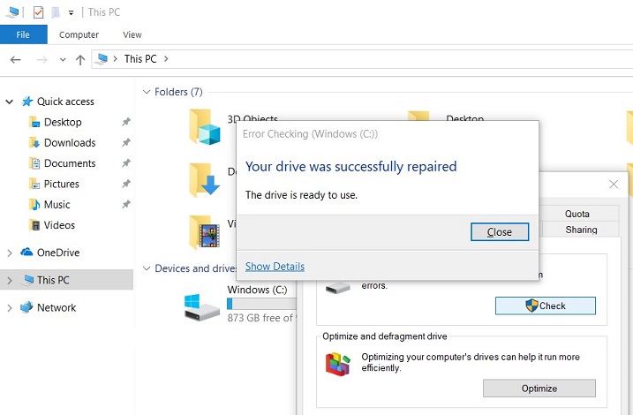This screenshot has width=633, height=415.
Task: Select Documents in Quick access
Action: point(70,163)
